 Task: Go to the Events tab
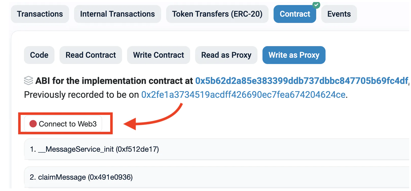339,14
